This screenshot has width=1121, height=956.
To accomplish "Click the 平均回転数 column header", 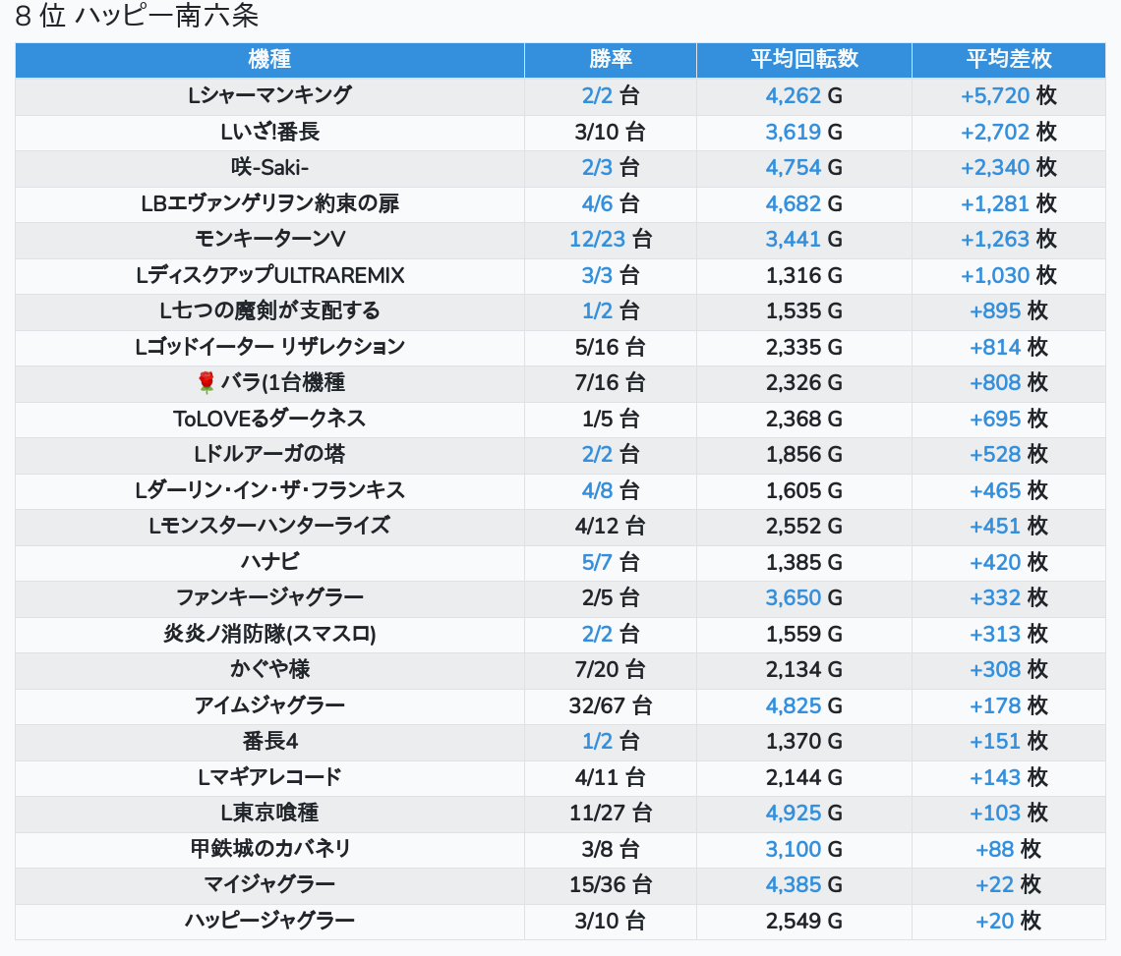I will point(803,59).
